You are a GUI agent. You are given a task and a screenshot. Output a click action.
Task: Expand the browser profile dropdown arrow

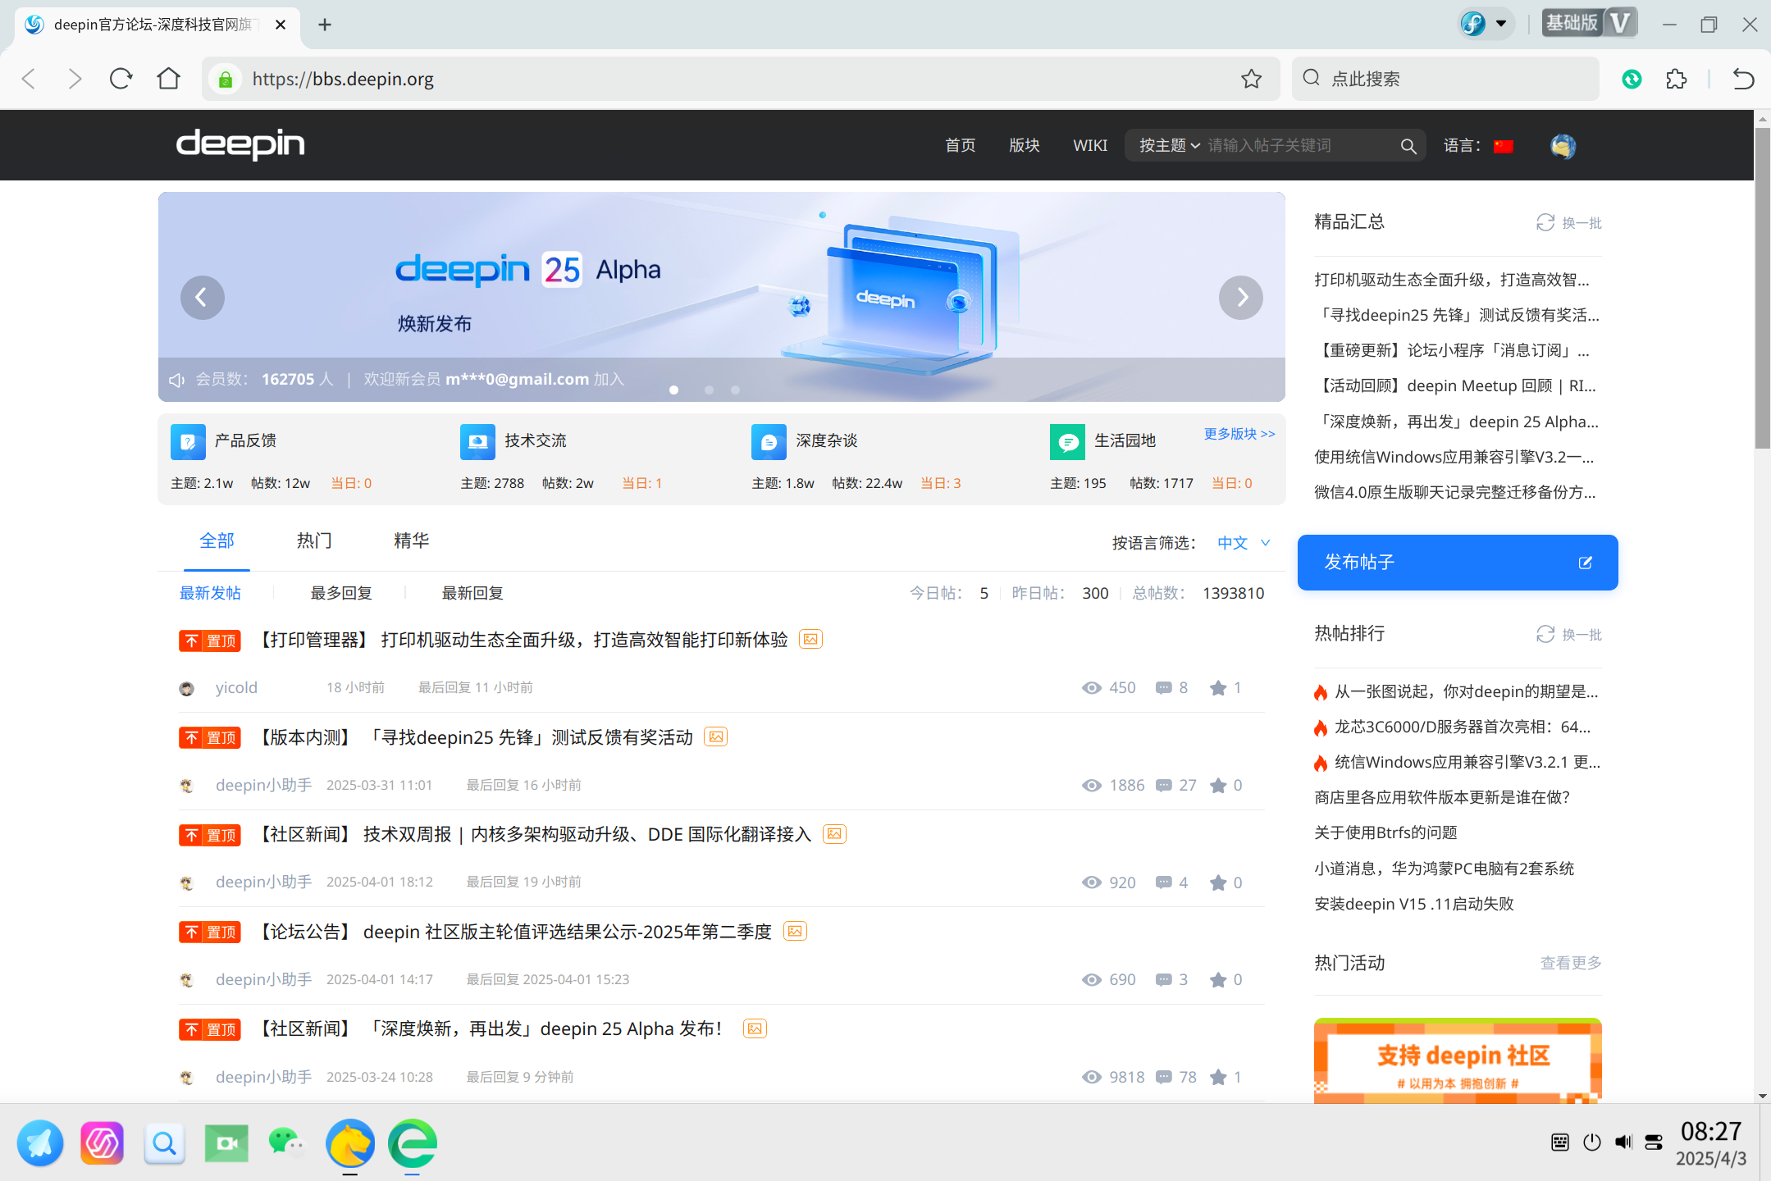pyautogui.click(x=1501, y=24)
